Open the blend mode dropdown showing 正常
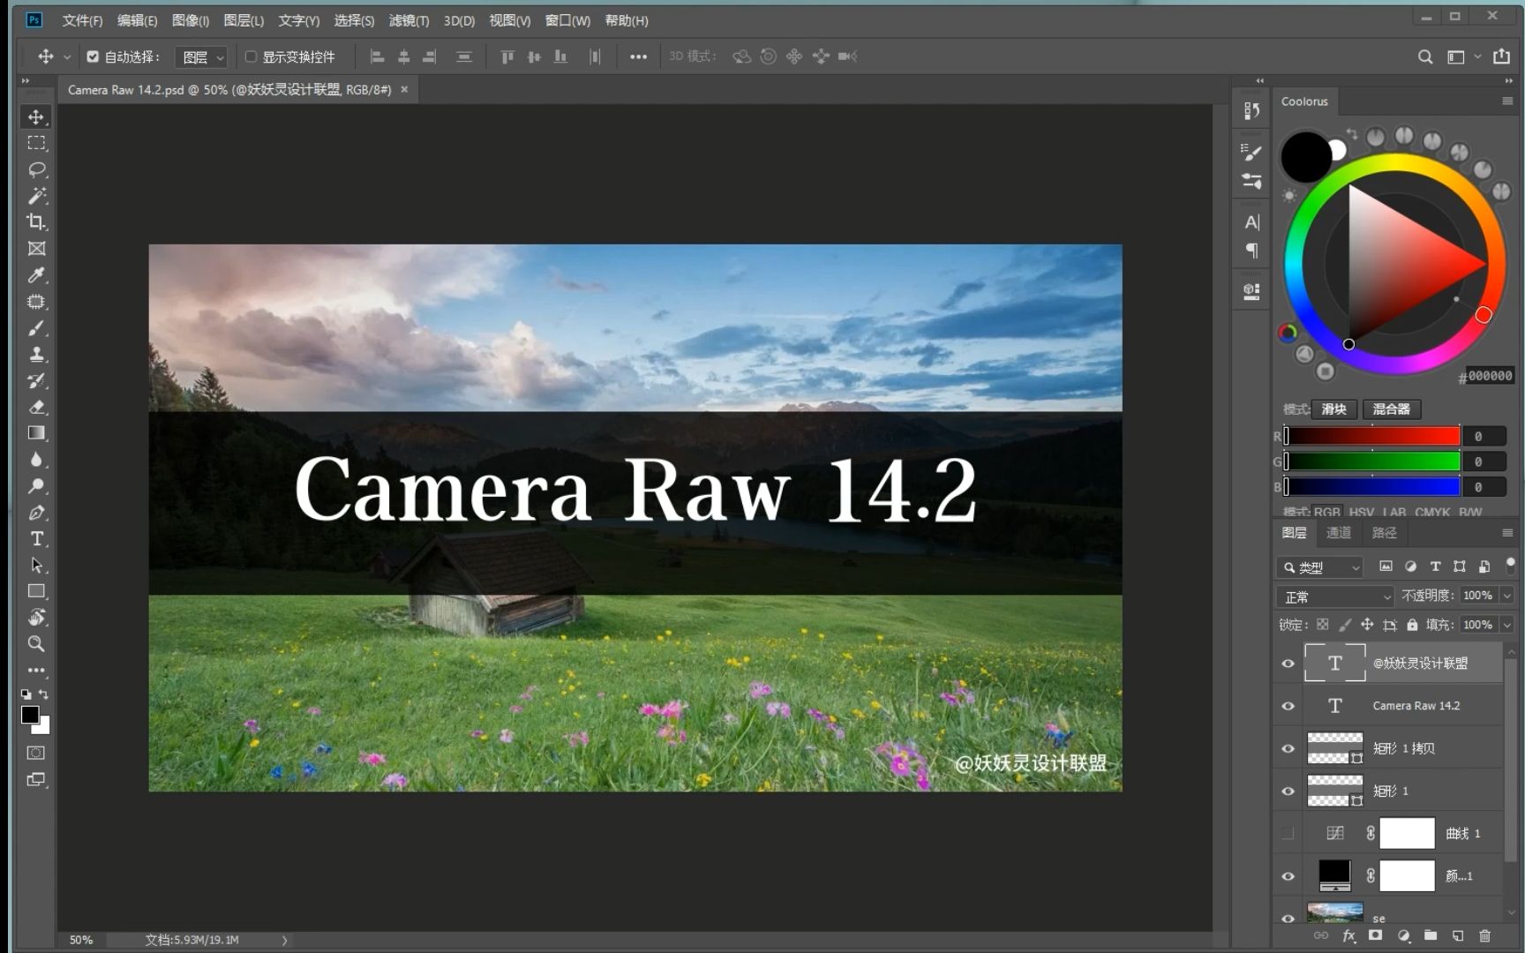The width and height of the screenshot is (1525, 953). [1333, 597]
